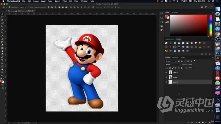Open Photoshop from the macOS dock
This screenshot has width=221, height=124.
(x=218, y=54)
